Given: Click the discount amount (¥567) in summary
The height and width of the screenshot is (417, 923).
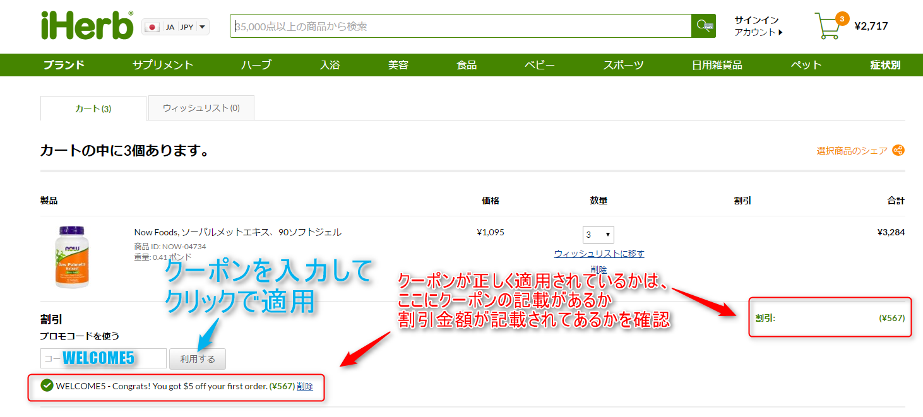Looking at the screenshot, I should point(891,318).
